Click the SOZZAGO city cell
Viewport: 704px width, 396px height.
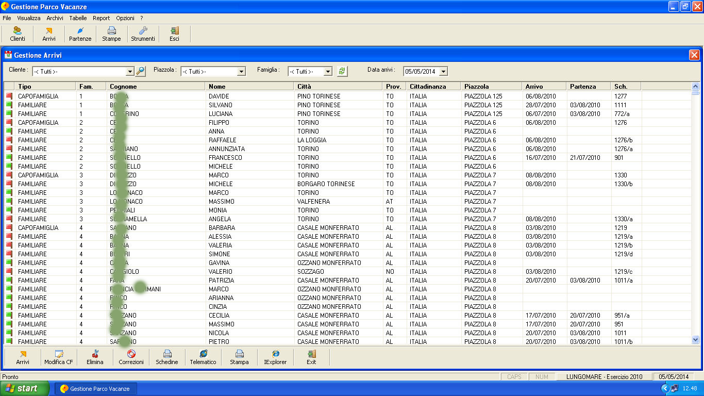311,271
